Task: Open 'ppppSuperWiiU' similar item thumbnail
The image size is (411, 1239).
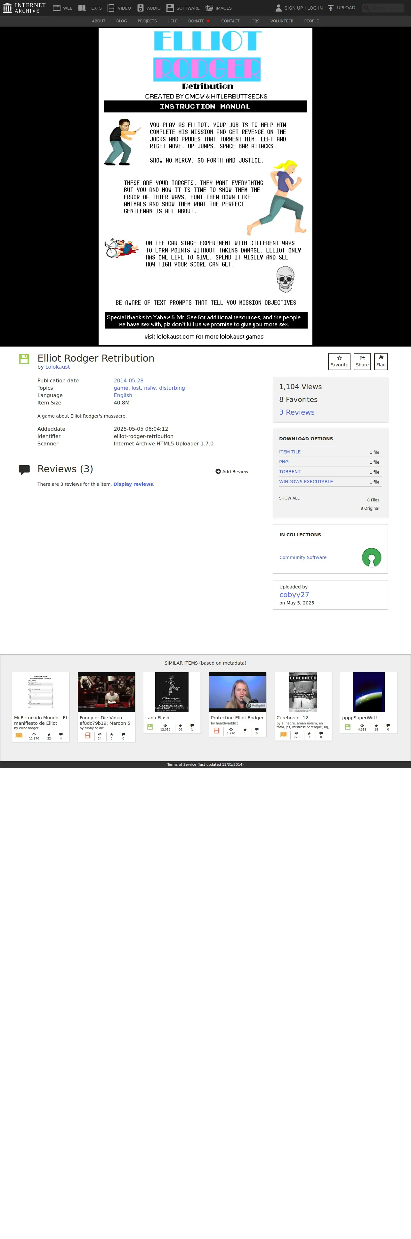Action: [x=369, y=692]
